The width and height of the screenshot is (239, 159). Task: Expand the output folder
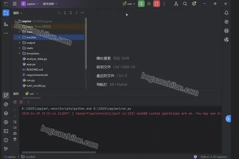coord(19,43)
